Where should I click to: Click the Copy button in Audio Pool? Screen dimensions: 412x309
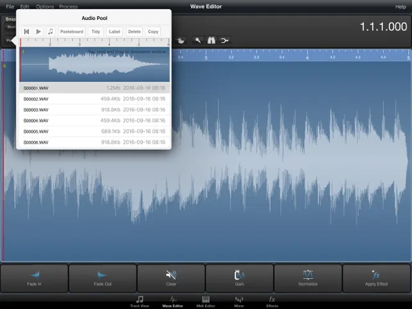click(x=153, y=31)
